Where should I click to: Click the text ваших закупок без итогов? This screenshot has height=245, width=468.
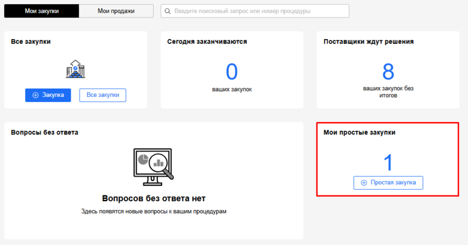(388, 92)
